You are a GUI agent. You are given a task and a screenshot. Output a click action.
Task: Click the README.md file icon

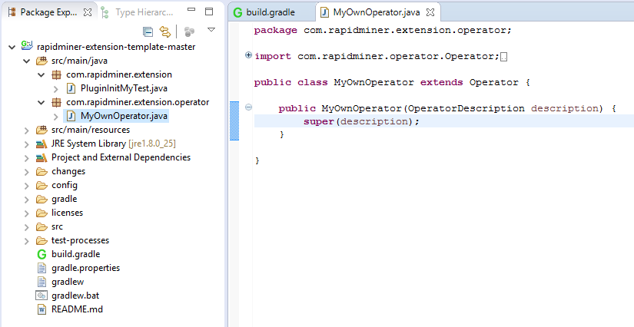click(x=41, y=309)
